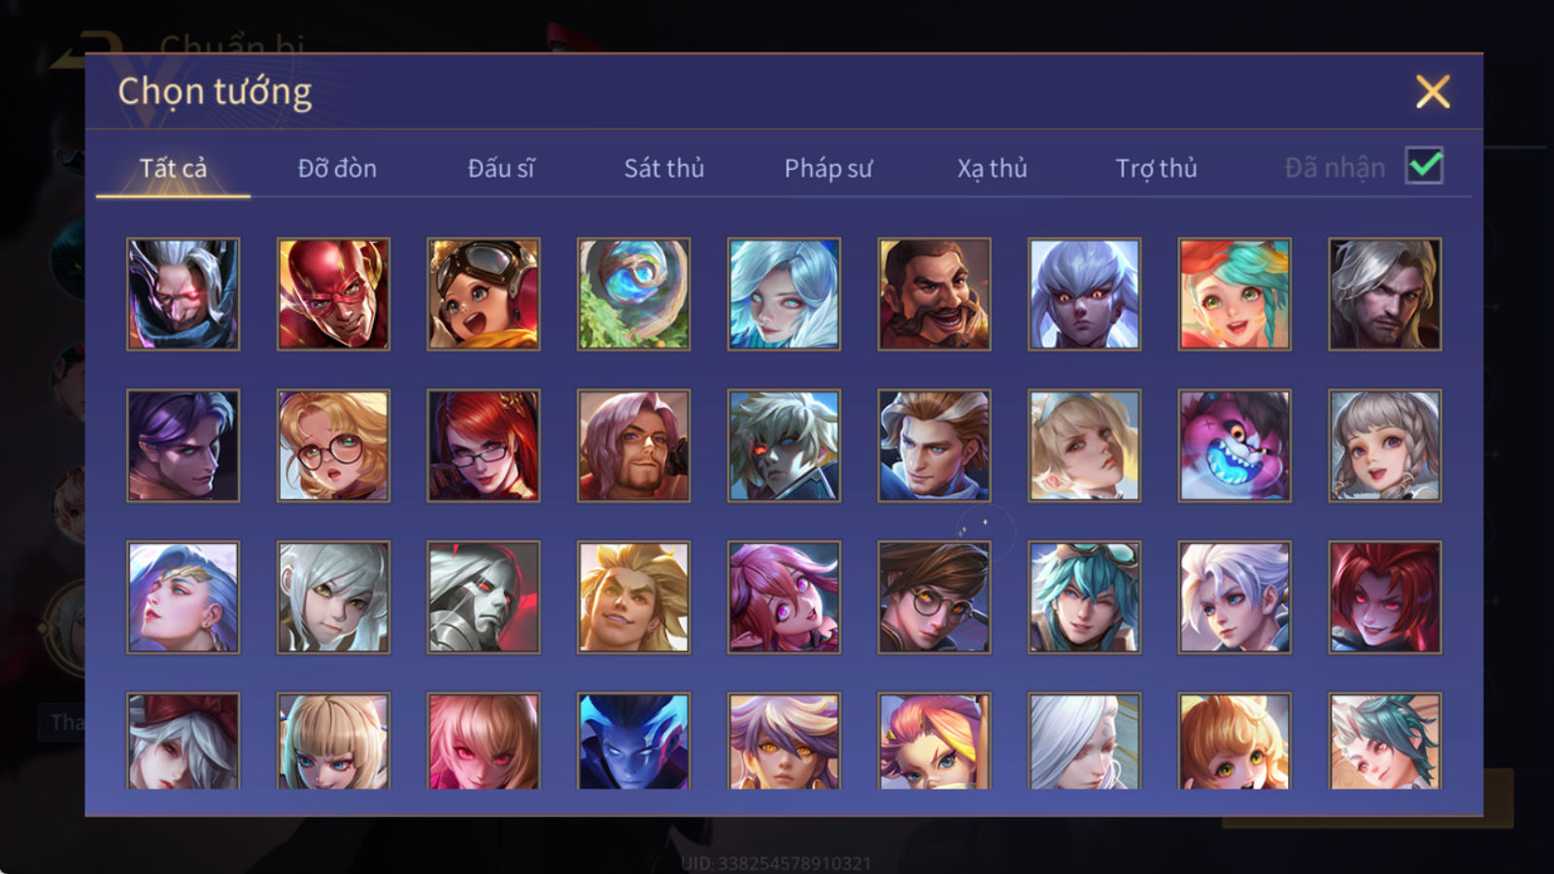Pick the spiky golden-haired smiling hero
This screenshot has width=1554, height=874.
[x=633, y=597]
